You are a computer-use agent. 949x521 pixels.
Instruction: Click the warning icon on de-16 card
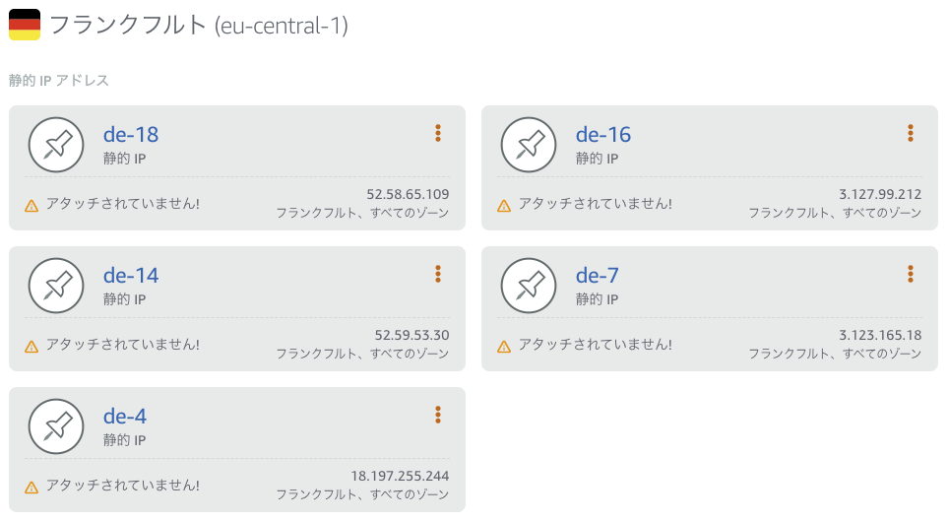click(504, 206)
